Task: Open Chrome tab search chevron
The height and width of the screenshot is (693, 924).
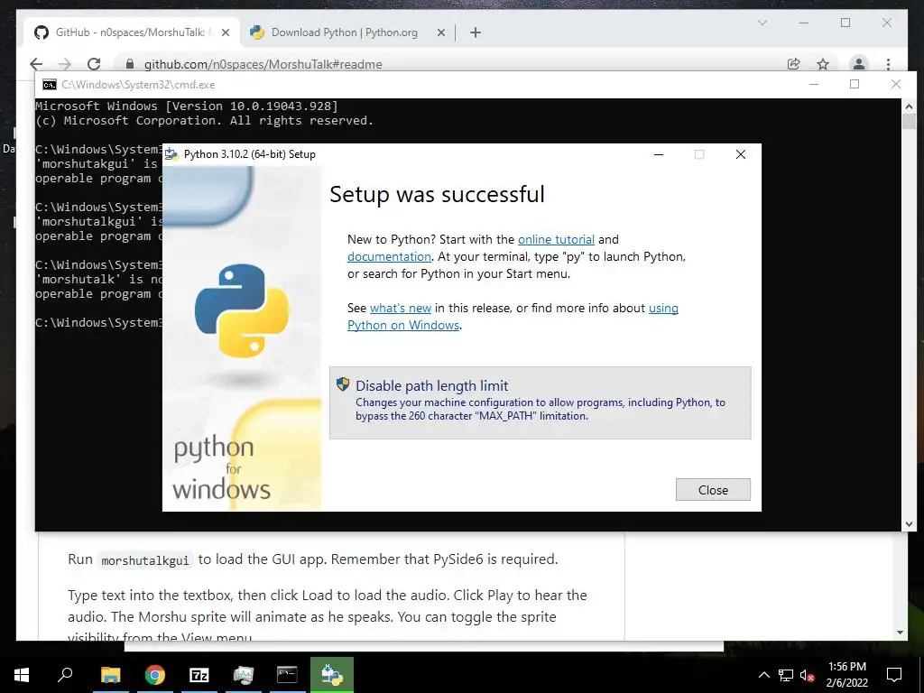Action: point(762,23)
